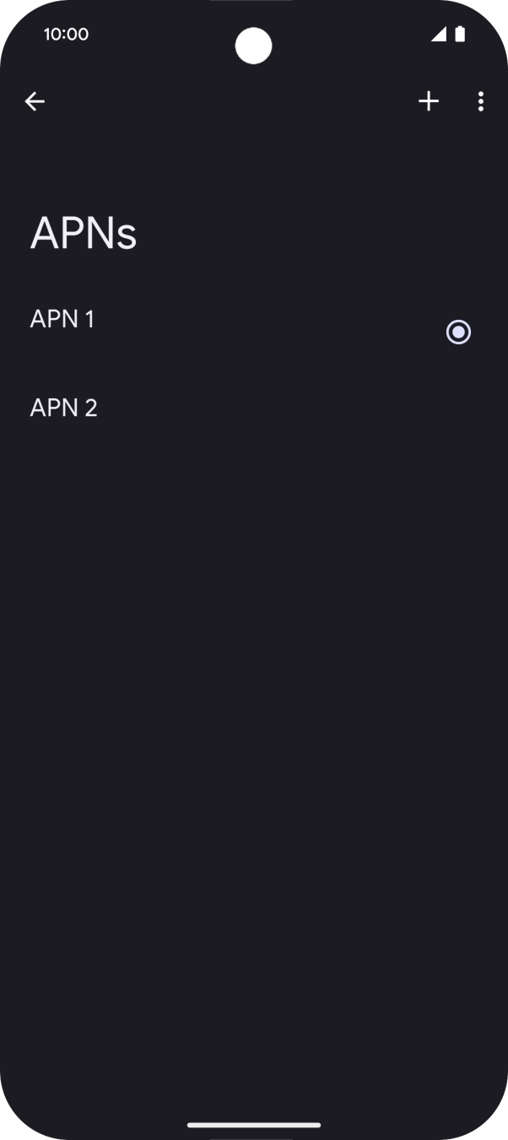Tap the cellular signal strength icon
Image resolution: width=508 pixels, height=1140 pixels.
pos(438,35)
